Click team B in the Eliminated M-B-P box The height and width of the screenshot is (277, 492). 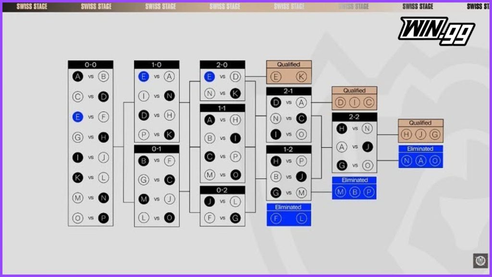point(355,192)
